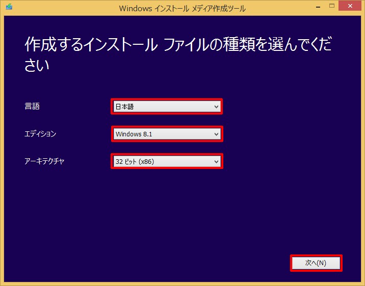The image size is (365, 286).
Task: Close the media creation tool window
Action: pyautogui.click(x=350, y=6)
